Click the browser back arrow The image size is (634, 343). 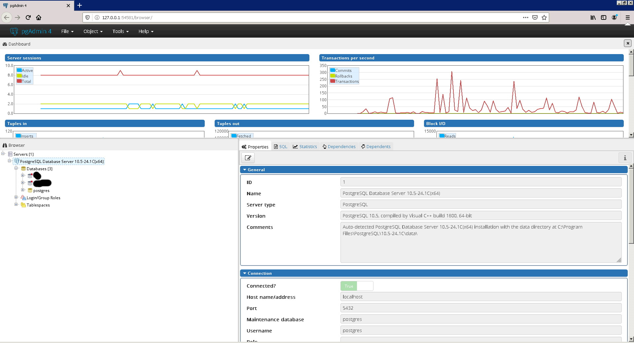(7, 17)
